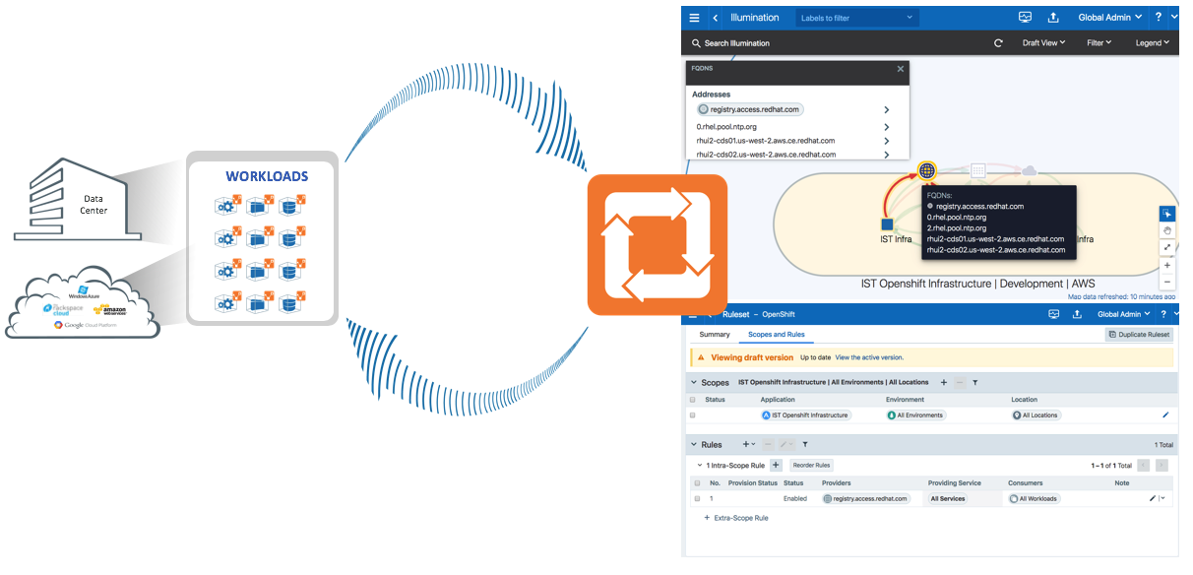Viewport: 1193px width, 575px height.
Task: Open the Draft View dropdown
Action: pyautogui.click(x=1043, y=43)
